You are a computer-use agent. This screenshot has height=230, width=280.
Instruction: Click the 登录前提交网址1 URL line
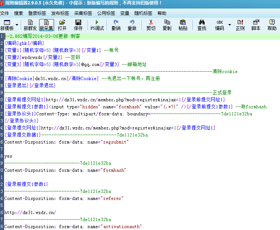coord(115,99)
